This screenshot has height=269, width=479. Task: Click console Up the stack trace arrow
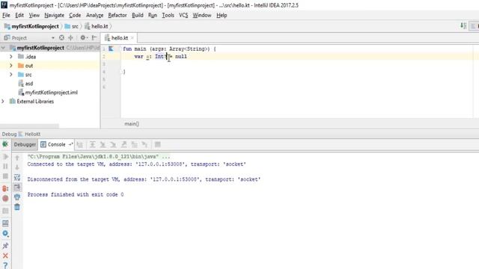pyautogui.click(x=17, y=158)
